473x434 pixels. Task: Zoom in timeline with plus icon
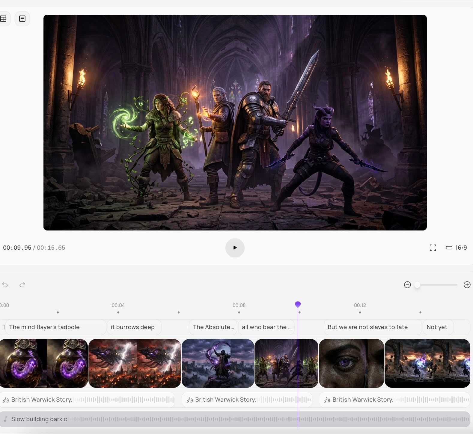(467, 285)
